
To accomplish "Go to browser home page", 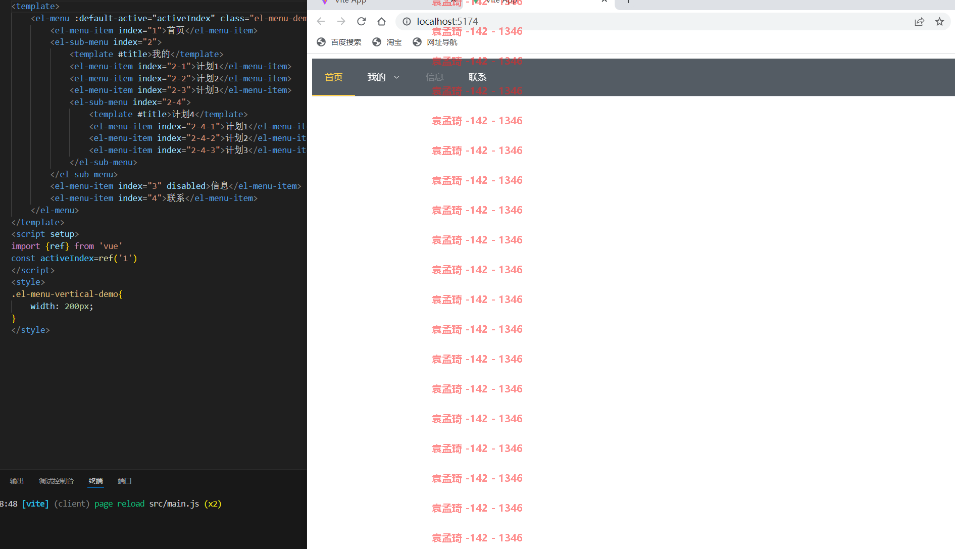I will click(x=381, y=21).
